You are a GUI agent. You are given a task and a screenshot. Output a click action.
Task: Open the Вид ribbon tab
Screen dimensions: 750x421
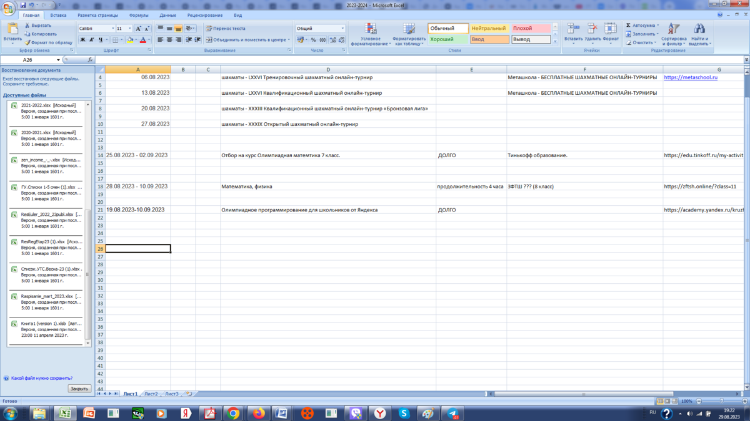(x=238, y=15)
